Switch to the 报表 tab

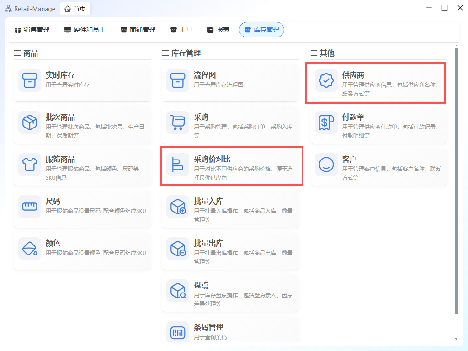coord(218,30)
